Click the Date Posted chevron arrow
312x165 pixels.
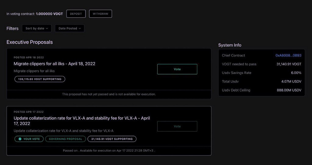coord(80,28)
